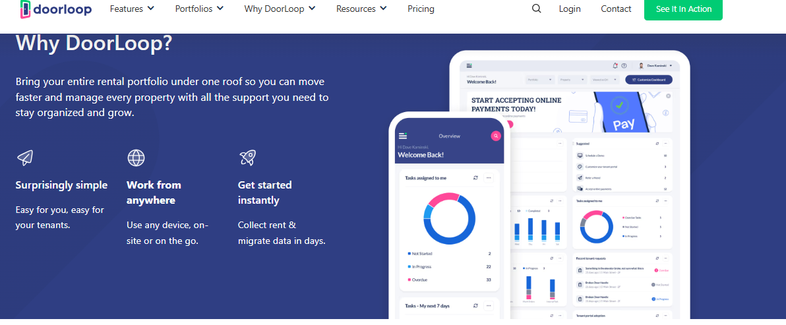Click the Customize Dashboard button on tablet
This screenshot has width=786, height=325.
coord(649,79)
